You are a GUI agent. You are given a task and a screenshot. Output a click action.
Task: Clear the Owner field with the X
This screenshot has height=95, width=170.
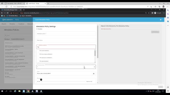point(94,74)
